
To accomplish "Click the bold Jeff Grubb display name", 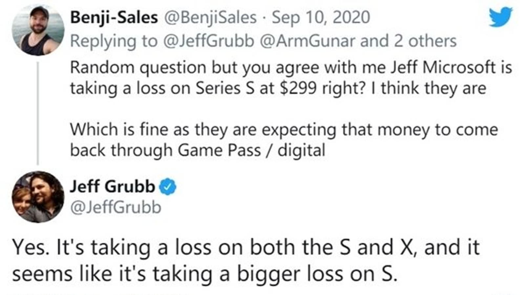I will pos(112,187).
